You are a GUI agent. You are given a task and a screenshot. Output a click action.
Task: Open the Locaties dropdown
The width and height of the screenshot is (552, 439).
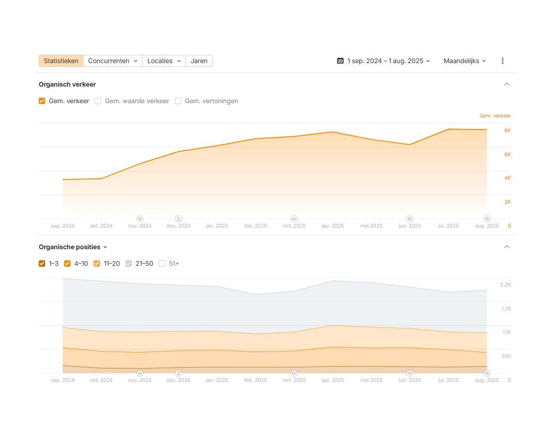pyautogui.click(x=164, y=61)
